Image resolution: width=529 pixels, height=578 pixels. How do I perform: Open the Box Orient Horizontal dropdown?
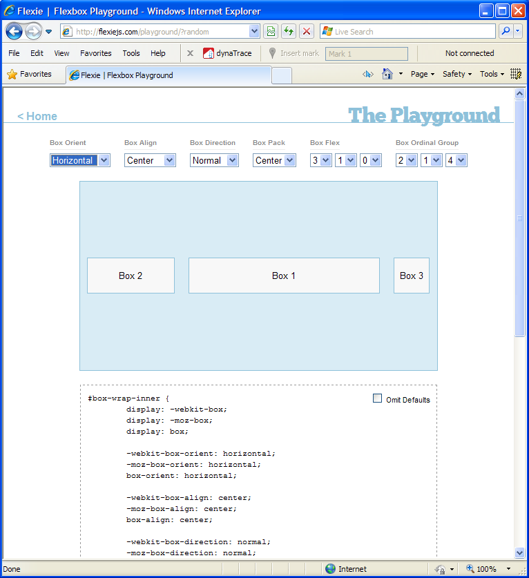(x=80, y=160)
